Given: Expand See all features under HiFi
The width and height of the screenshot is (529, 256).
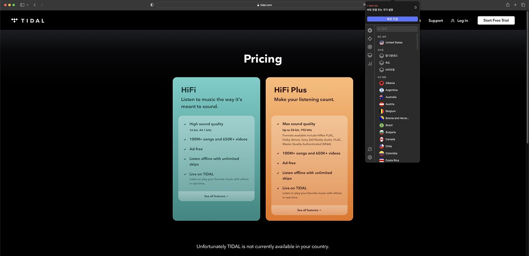Looking at the screenshot, I should click(216, 196).
